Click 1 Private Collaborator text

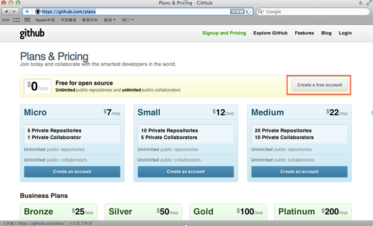pos(54,137)
